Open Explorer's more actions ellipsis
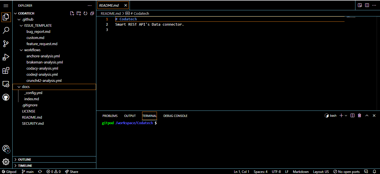This screenshot has width=380, height=174. 90,5
